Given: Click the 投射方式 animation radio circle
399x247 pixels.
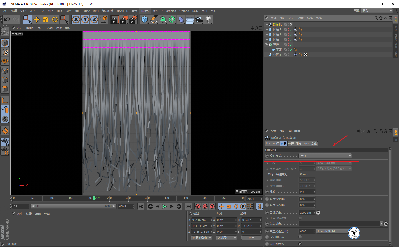Looking at the screenshot, I should (x=267, y=156).
